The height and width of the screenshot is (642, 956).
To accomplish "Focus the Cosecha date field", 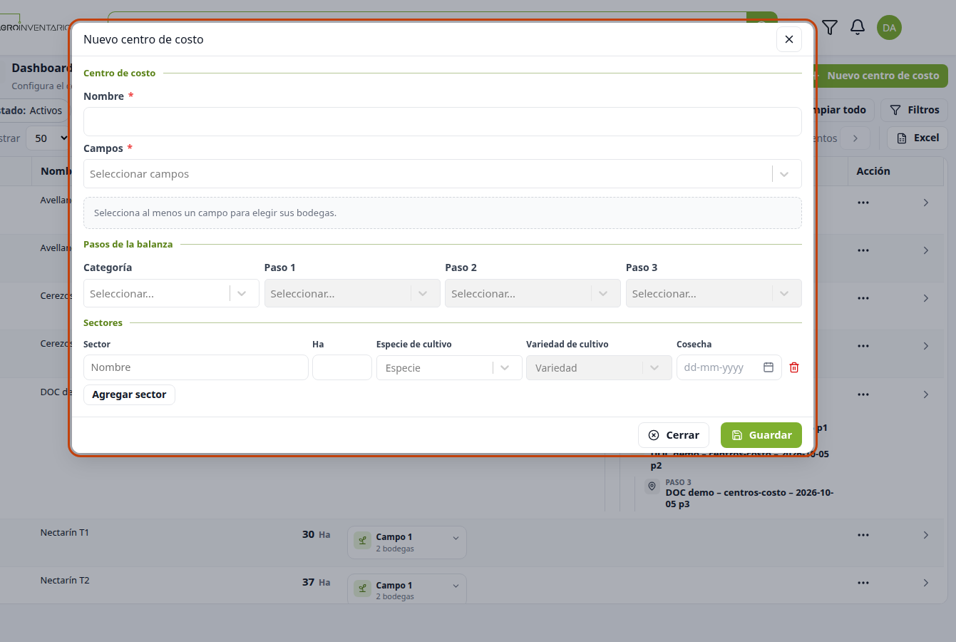I will (x=729, y=367).
